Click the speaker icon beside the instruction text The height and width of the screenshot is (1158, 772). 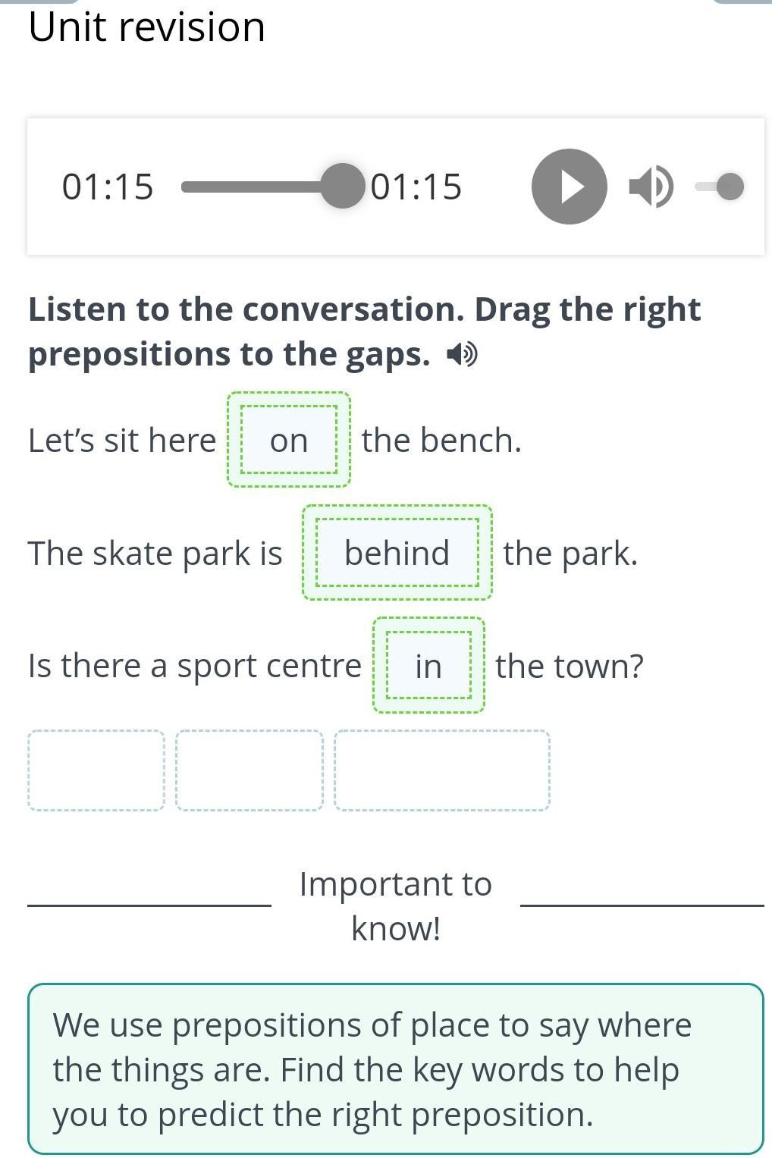462,354
